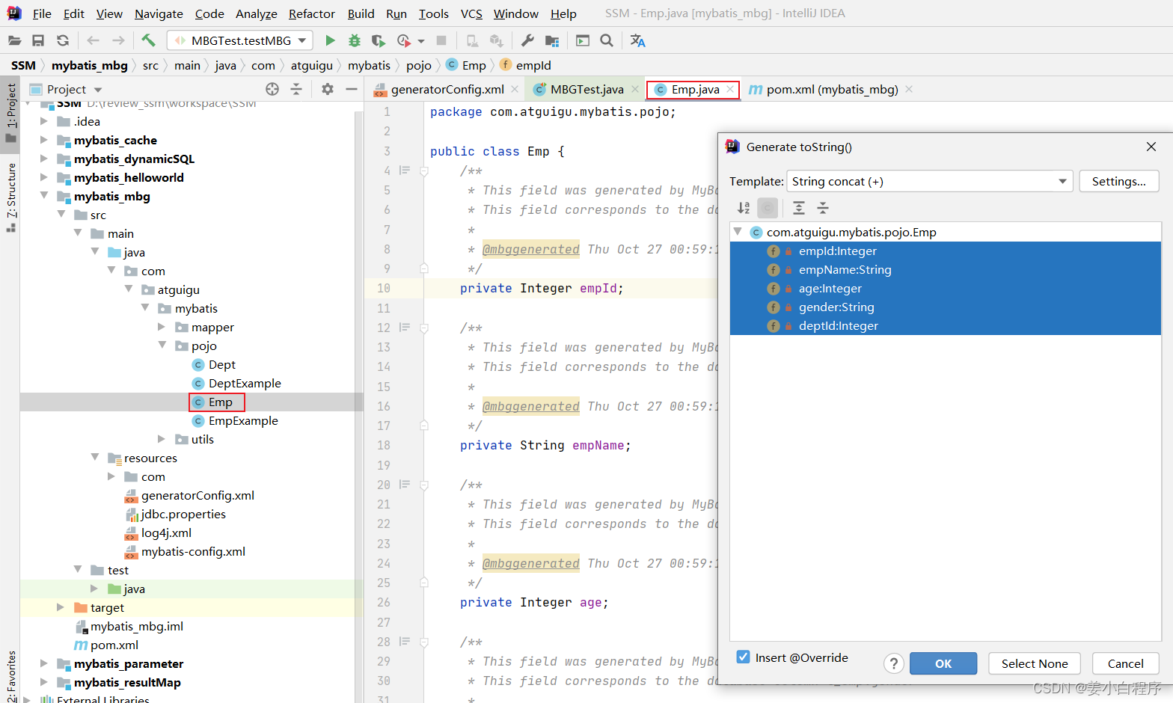Open IDE settings with the wrench icon
The height and width of the screenshot is (703, 1173).
[527, 40]
